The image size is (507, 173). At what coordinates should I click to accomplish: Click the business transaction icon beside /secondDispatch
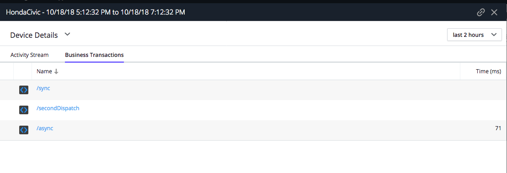pyautogui.click(x=24, y=110)
